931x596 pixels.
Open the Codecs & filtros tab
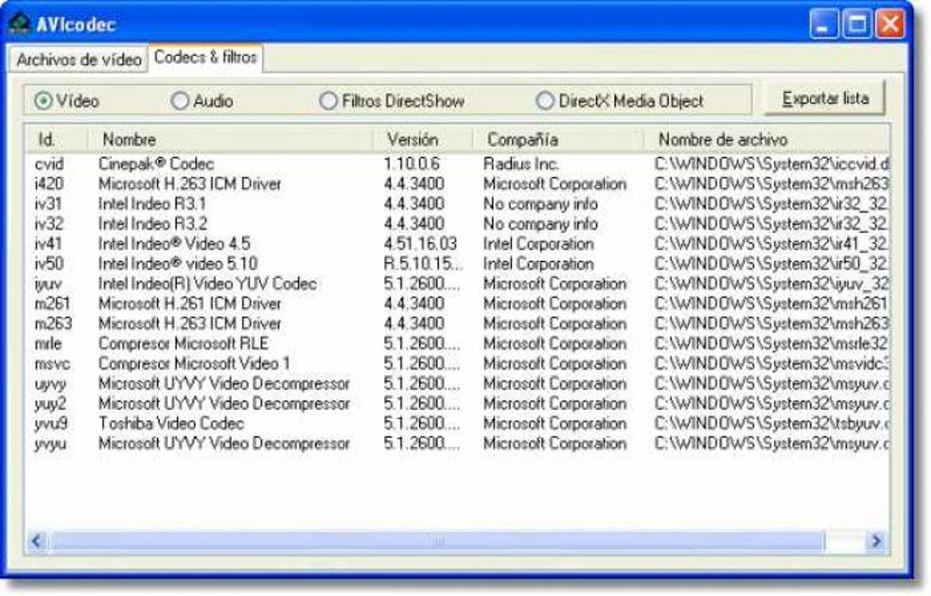pyautogui.click(x=205, y=58)
